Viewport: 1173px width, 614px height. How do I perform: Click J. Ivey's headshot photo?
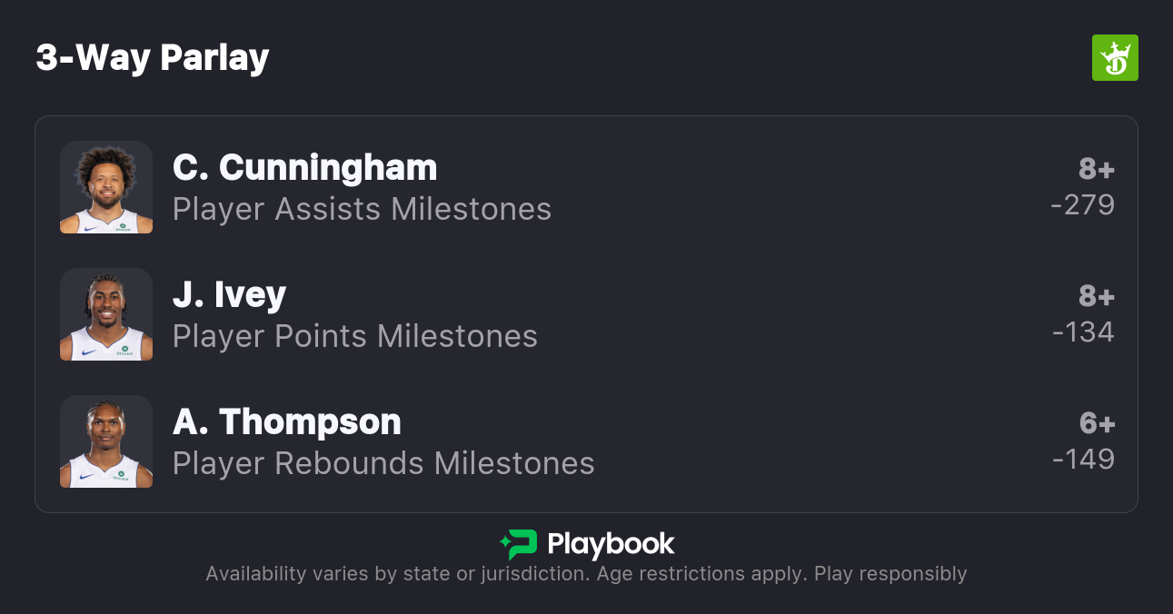(x=106, y=314)
